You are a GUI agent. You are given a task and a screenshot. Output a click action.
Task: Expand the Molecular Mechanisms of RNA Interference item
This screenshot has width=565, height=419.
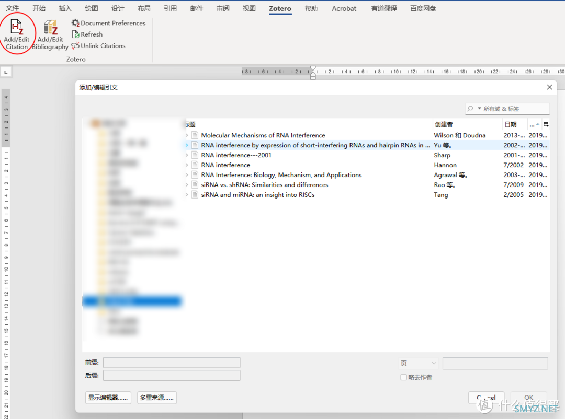tap(187, 135)
